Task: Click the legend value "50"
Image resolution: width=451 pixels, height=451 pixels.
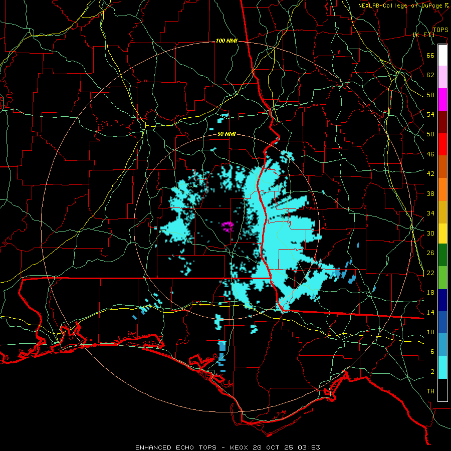Action: tap(430, 134)
